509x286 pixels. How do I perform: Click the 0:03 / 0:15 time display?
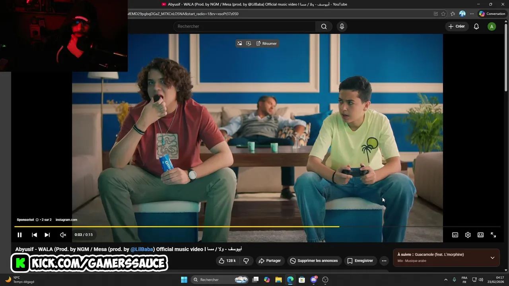pos(84,235)
